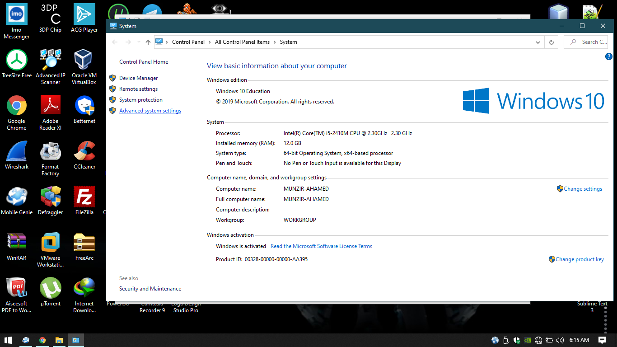Open Sublime Text 3 desktop shortcut
Viewport: 617px width, 347px height.
click(x=592, y=307)
